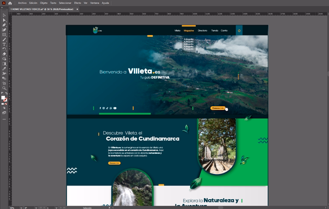
Task: Click the zoom percentage field
Action: tap(15, 208)
